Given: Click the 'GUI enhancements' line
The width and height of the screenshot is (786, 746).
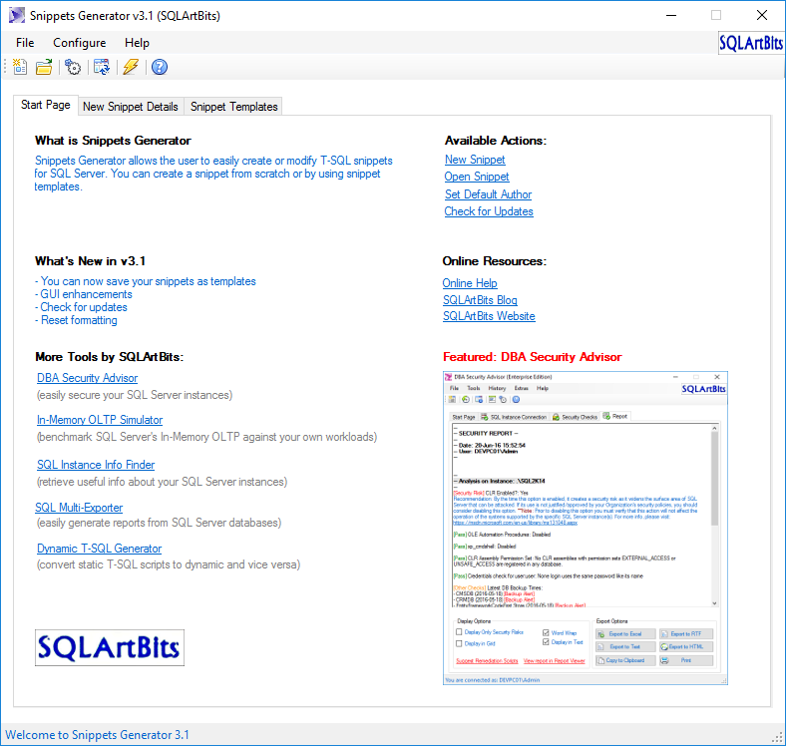Looking at the screenshot, I should tap(83, 294).
